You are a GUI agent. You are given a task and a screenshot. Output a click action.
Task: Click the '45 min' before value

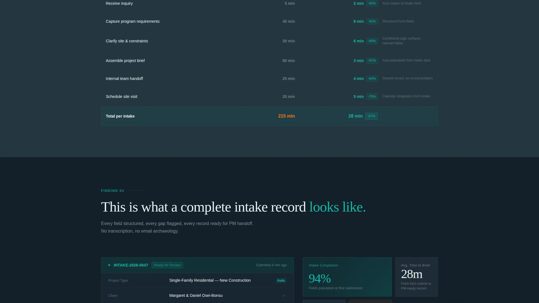[x=289, y=21]
